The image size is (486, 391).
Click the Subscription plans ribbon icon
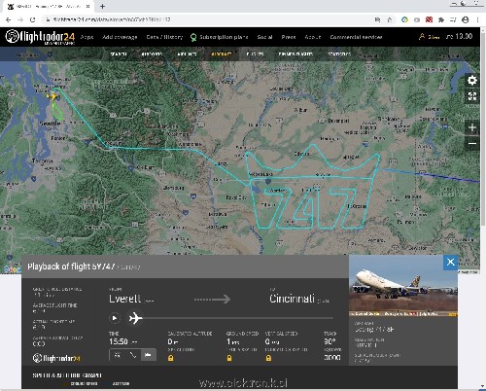(193, 37)
